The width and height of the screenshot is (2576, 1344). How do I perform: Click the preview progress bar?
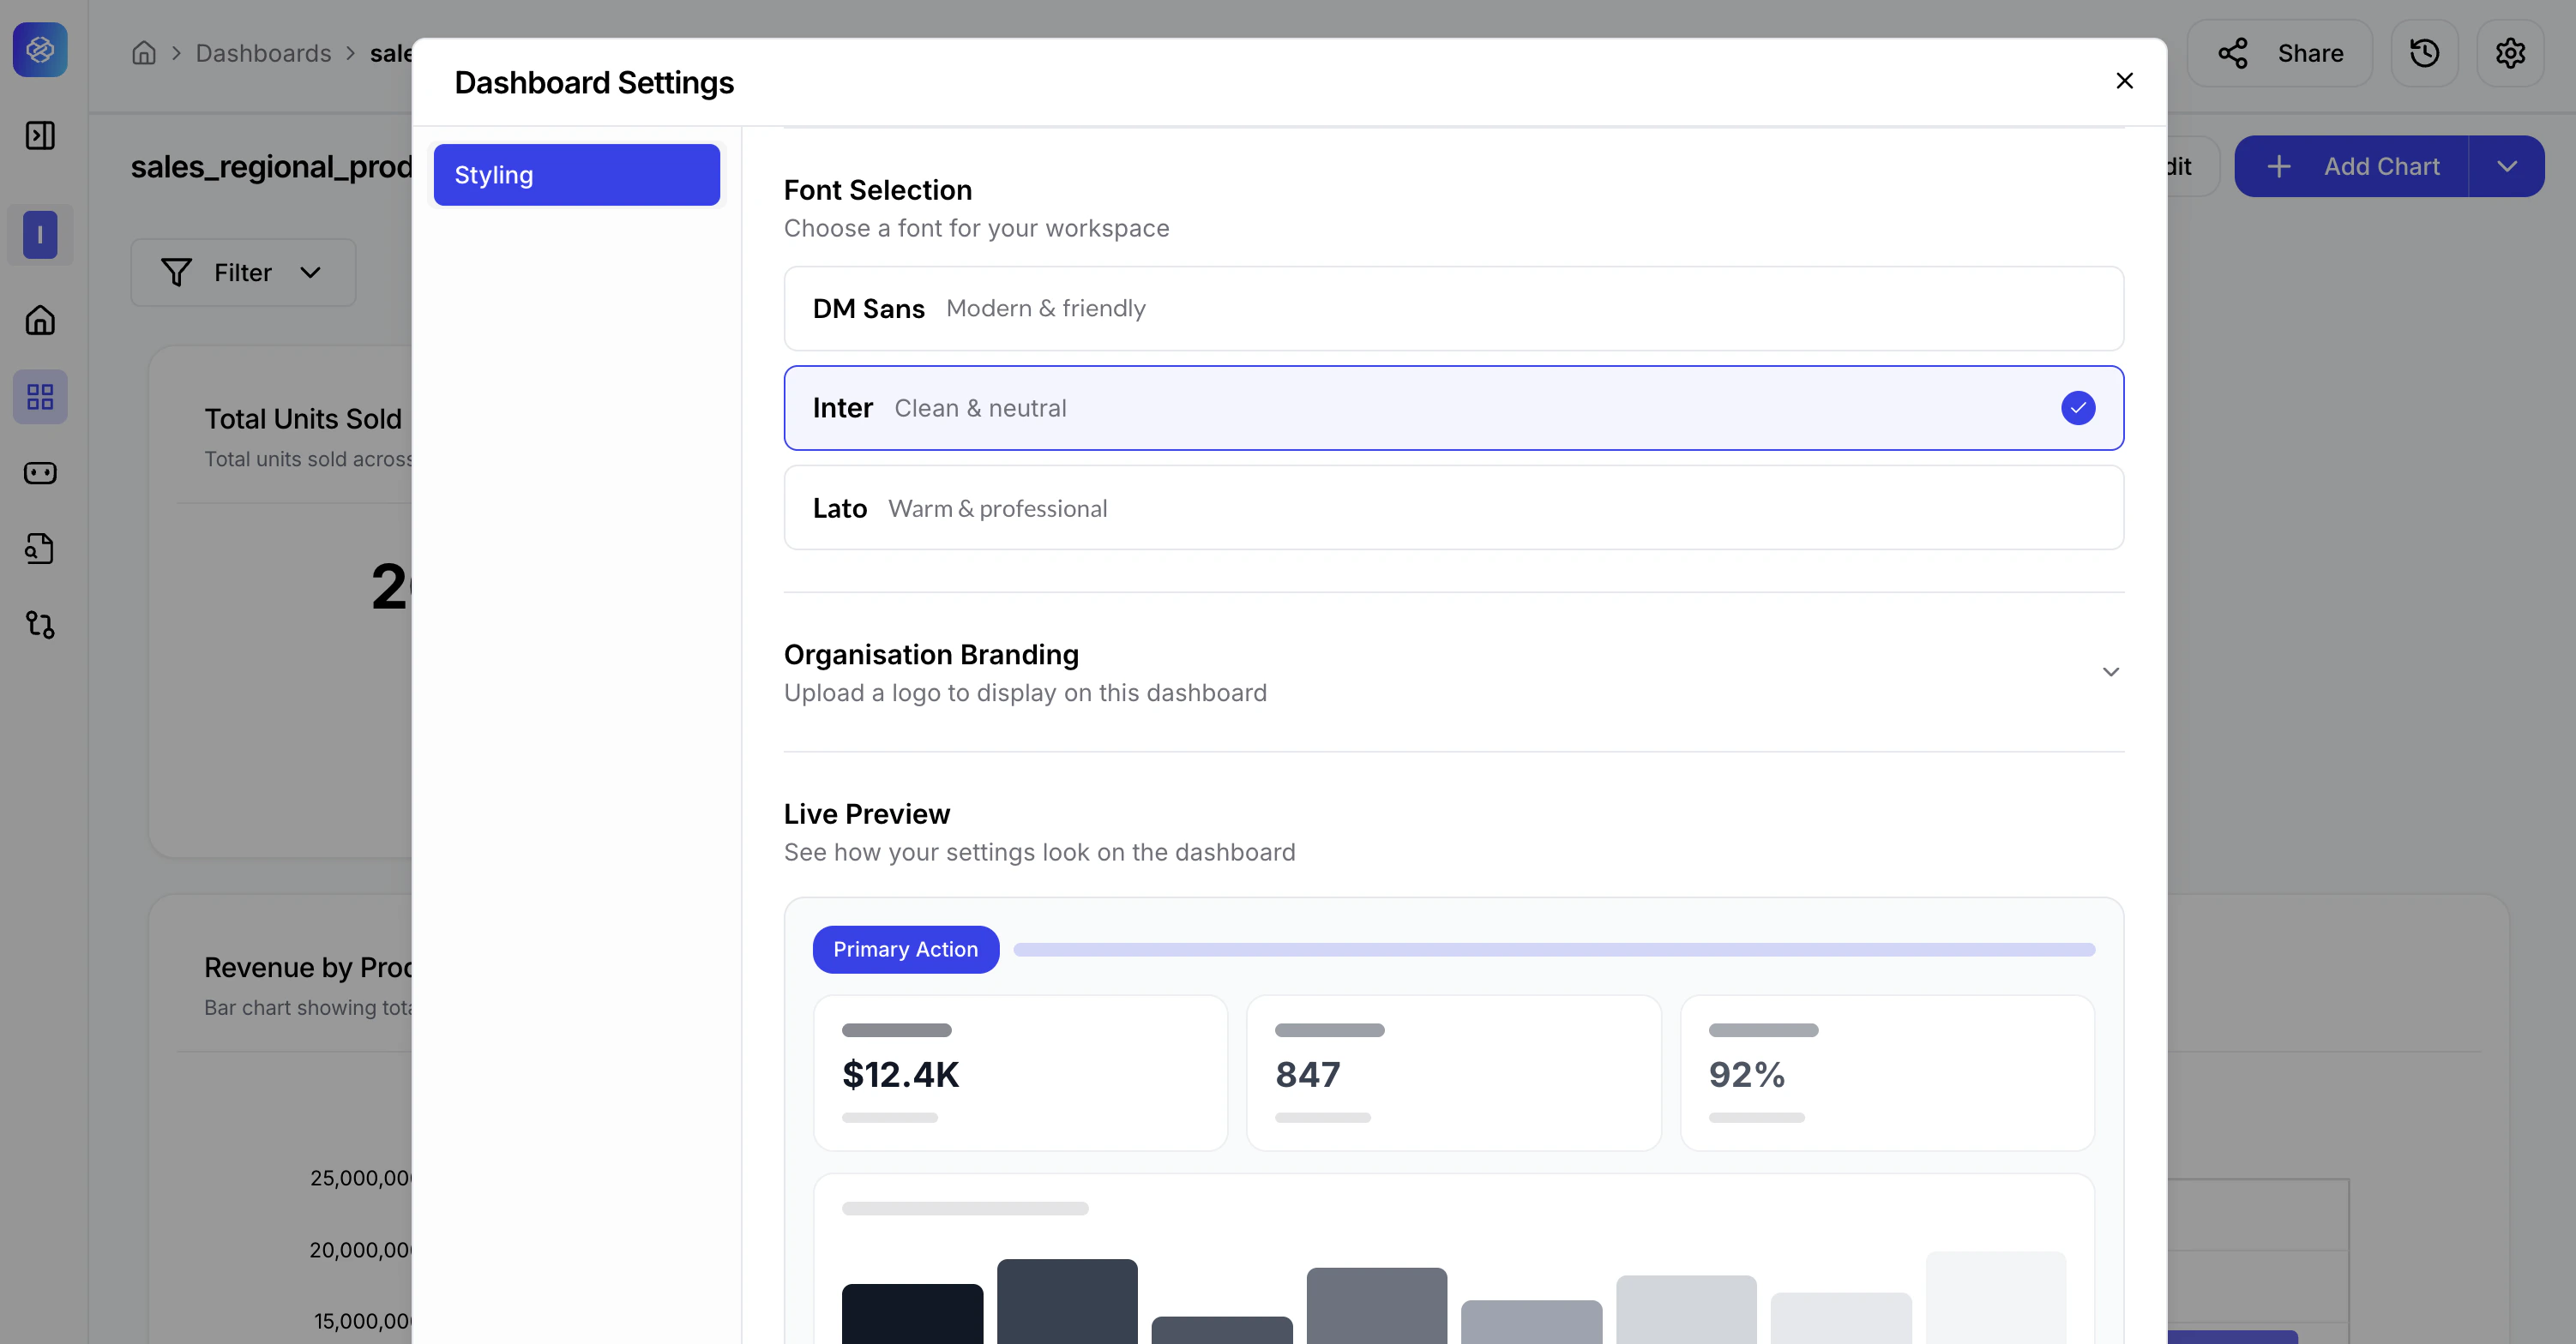(x=1554, y=950)
